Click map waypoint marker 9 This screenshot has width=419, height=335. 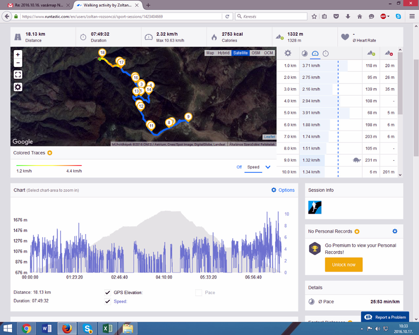(x=188, y=116)
